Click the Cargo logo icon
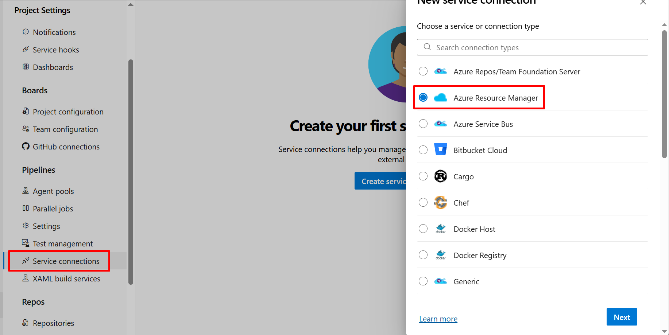This screenshot has width=669, height=335. 440,176
